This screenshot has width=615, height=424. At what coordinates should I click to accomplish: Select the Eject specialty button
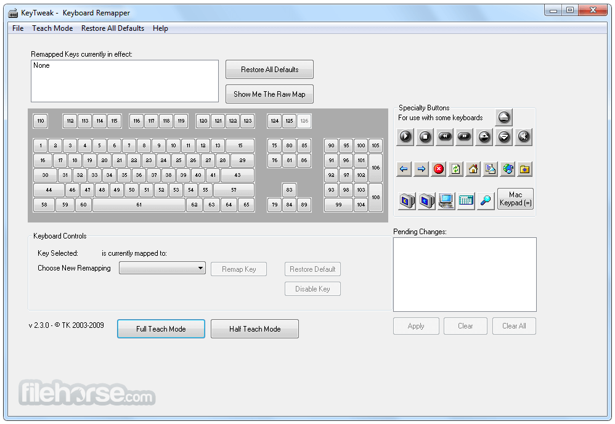click(x=504, y=117)
